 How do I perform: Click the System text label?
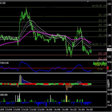tap(100, 69)
